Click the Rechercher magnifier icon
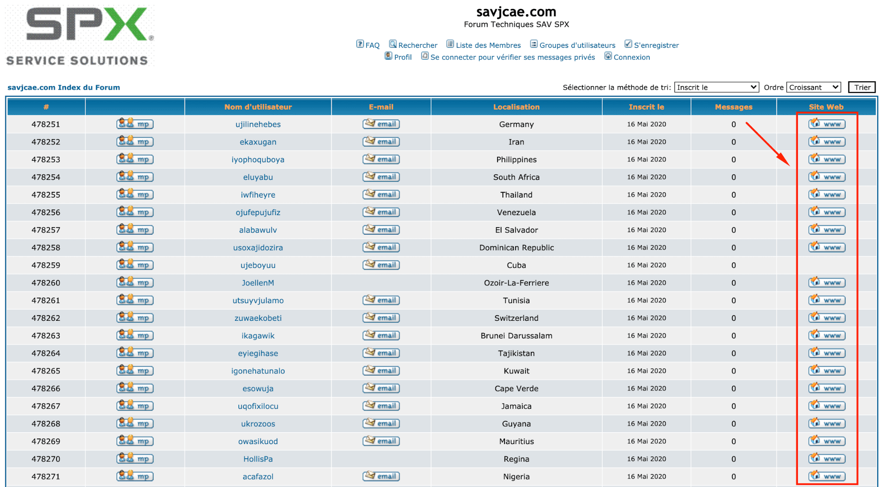884x487 pixels. point(393,44)
